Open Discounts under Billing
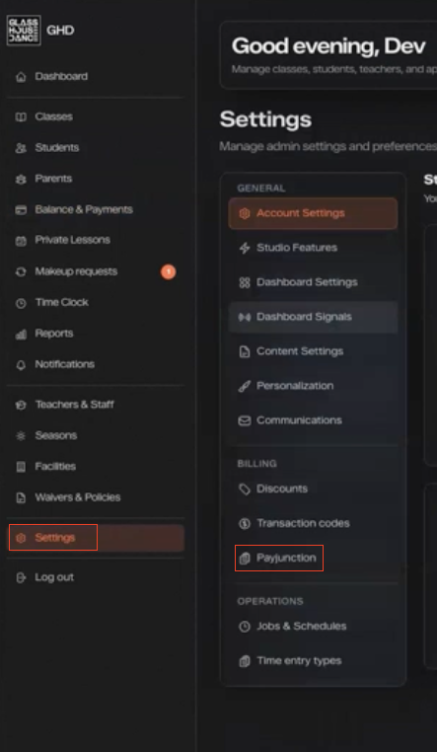The image size is (437, 752). (x=313, y=489)
